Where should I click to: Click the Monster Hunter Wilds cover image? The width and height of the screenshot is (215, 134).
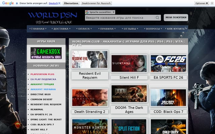click(90, 127)
